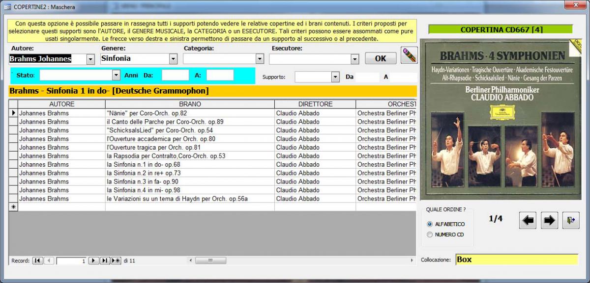
Task: Open the Supporto dropdown arrow
Action: coord(335,77)
